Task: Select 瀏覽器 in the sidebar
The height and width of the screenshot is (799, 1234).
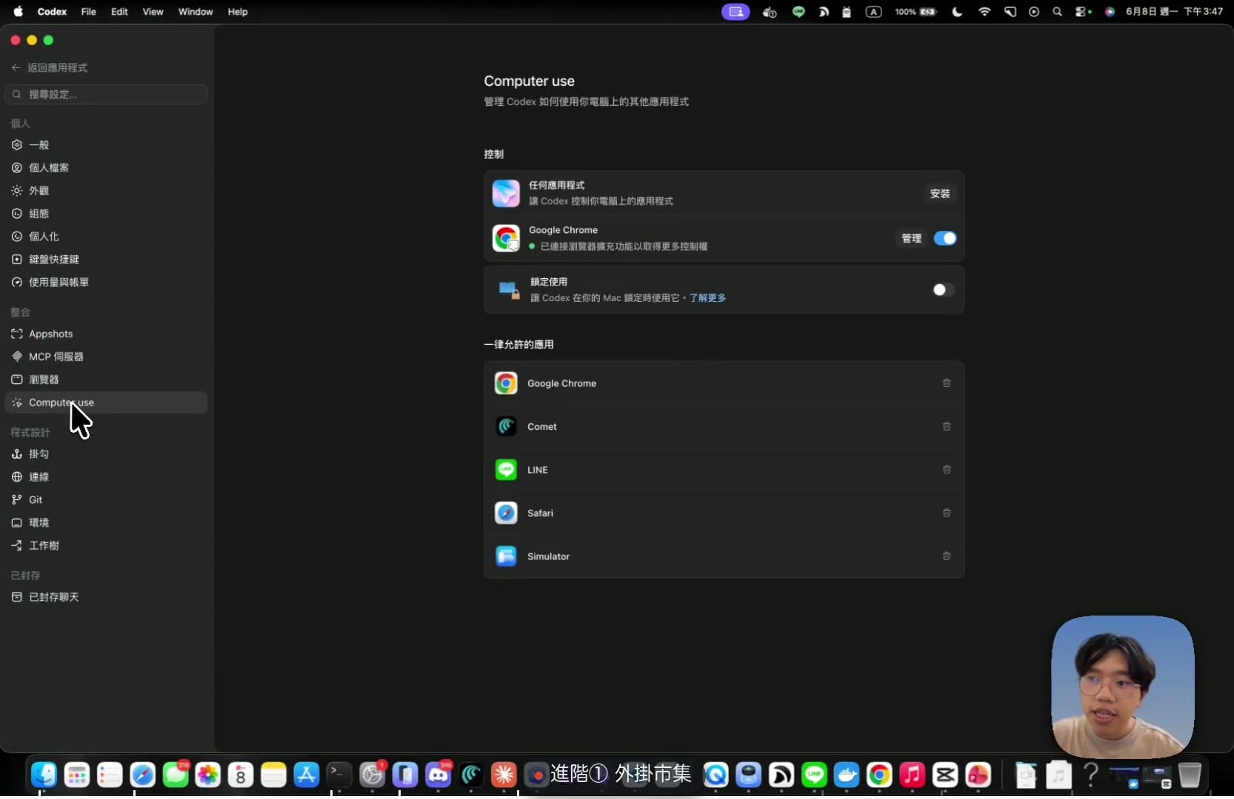Action: [107, 380]
